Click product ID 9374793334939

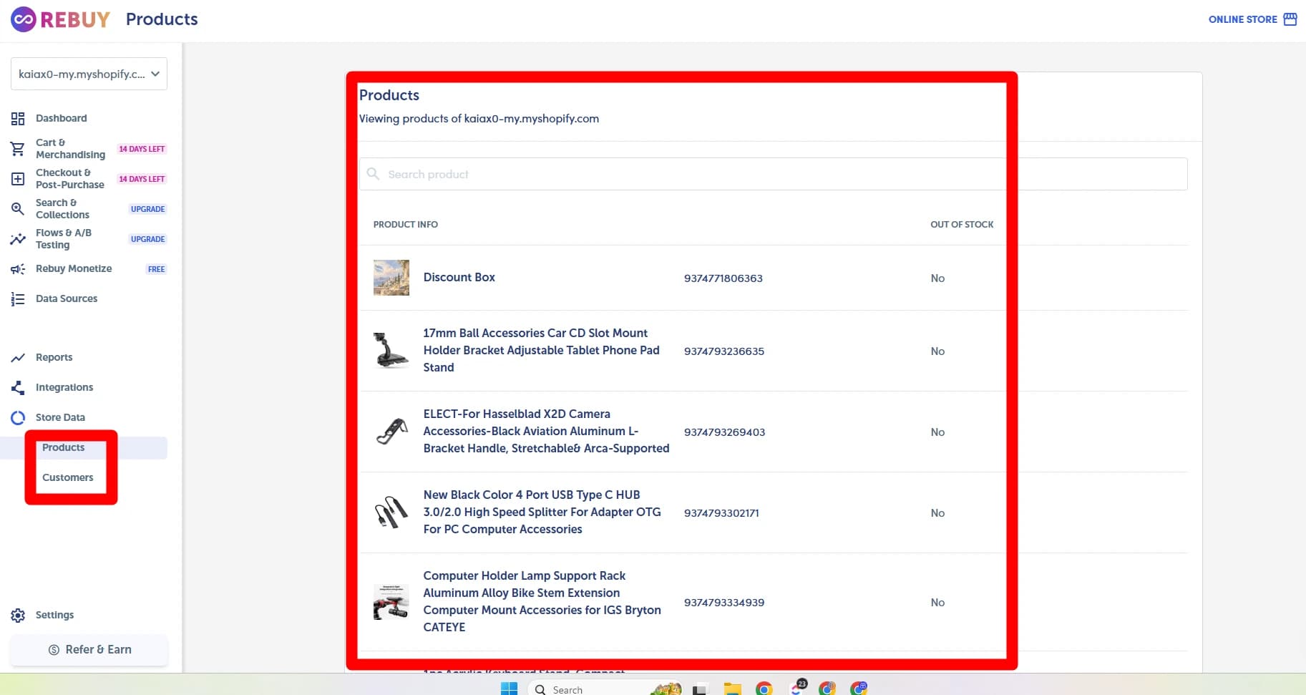tap(723, 602)
